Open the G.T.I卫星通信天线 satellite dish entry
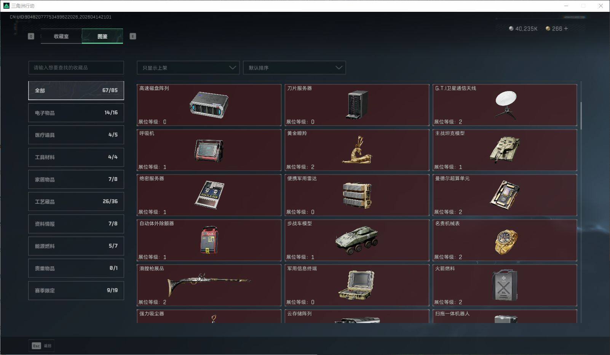This screenshot has height=355, width=610. pos(505,105)
